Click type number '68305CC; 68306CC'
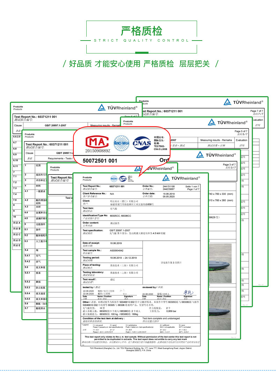 (121, 216)
